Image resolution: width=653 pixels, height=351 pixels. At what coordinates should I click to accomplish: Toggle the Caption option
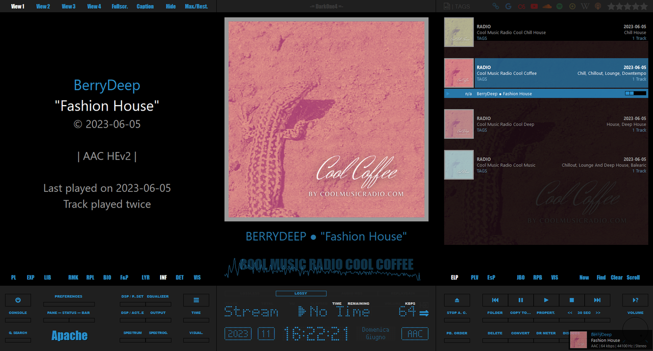(x=145, y=7)
